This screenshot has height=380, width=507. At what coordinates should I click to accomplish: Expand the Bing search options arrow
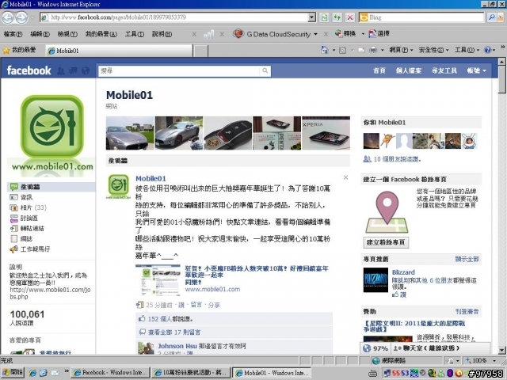(x=501, y=17)
